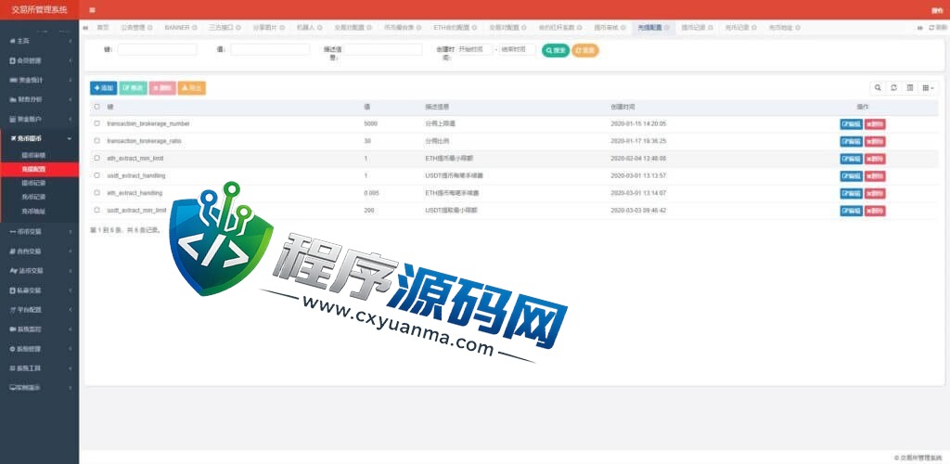Refresh the table with the toolbar refresh icon
The width and height of the screenshot is (950, 464).
coord(893,88)
